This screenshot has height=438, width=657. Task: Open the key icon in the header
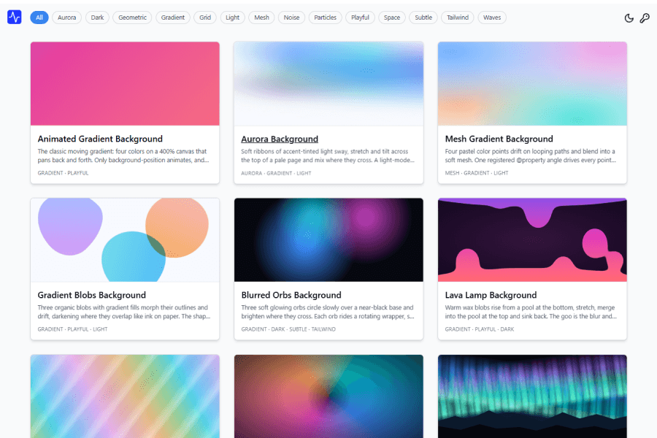645,18
